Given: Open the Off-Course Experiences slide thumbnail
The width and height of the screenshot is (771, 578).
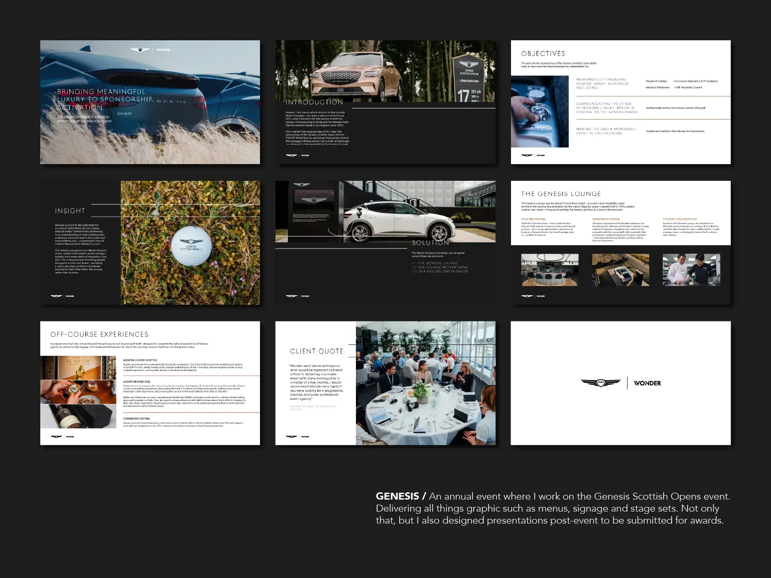Looking at the screenshot, I should point(150,383).
